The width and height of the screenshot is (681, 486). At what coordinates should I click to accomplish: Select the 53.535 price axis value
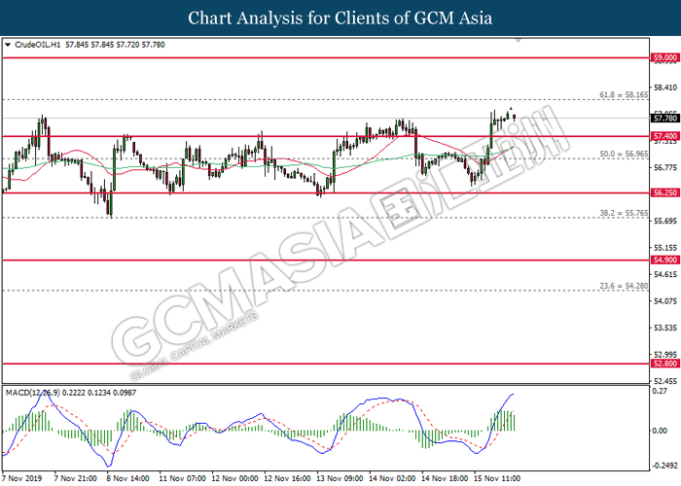[x=665, y=329]
